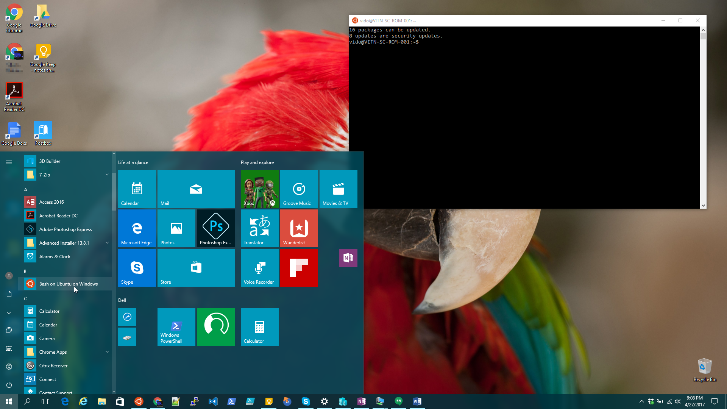Click the Wunderlist tile
The height and width of the screenshot is (409, 727).
point(299,228)
